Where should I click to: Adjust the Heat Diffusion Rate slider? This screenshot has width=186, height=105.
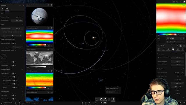pyautogui.click(x=118, y=92)
